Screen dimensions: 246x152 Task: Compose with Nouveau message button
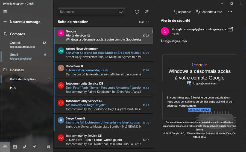pyautogui.click(x=25, y=22)
